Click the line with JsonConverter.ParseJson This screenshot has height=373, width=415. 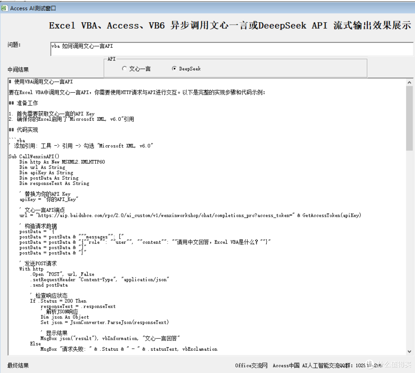(105, 322)
